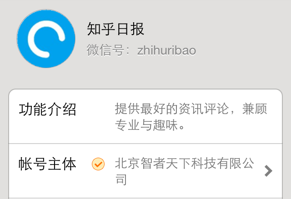Open company 北京智者天下科技有限公司 details

click(x=185, y=171)
